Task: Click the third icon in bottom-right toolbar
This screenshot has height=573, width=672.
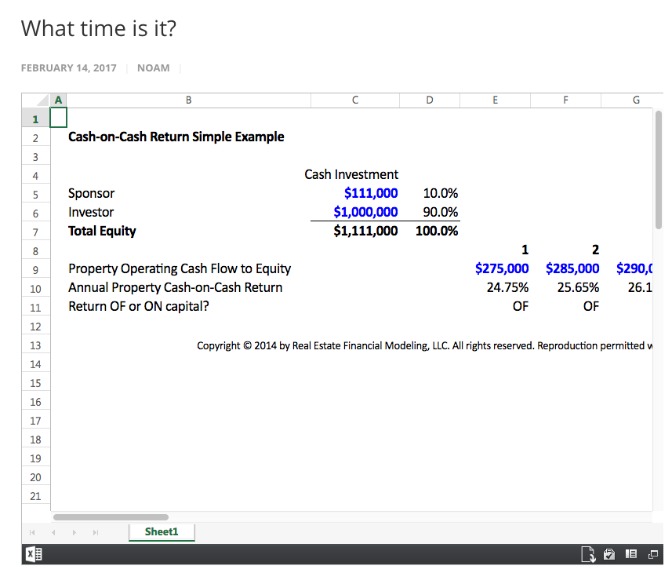Action: pyautogui.click(x=631, y=554)
